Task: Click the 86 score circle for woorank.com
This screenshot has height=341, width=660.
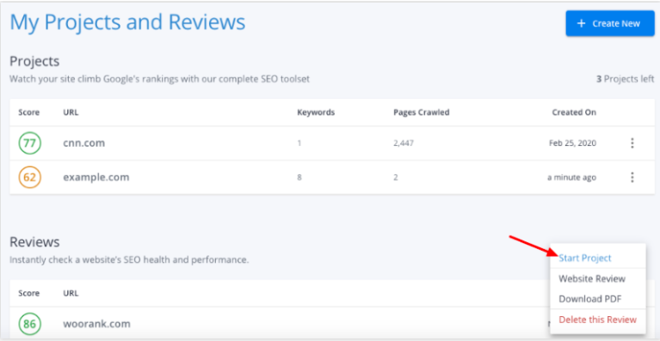Action: click(29, 324)
